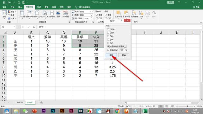Viewport: 203px width, 114px height.
Task: Open Premiere Pro from the taskbar
Action: coord(44,111)
